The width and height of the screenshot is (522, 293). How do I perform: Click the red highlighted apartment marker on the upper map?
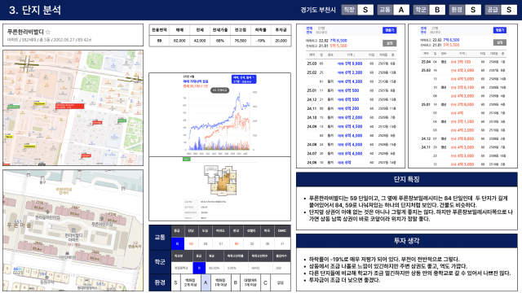[x=69, y=107]
